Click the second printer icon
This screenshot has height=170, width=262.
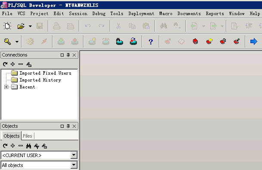pyautogui.click(x=71, y=26)
